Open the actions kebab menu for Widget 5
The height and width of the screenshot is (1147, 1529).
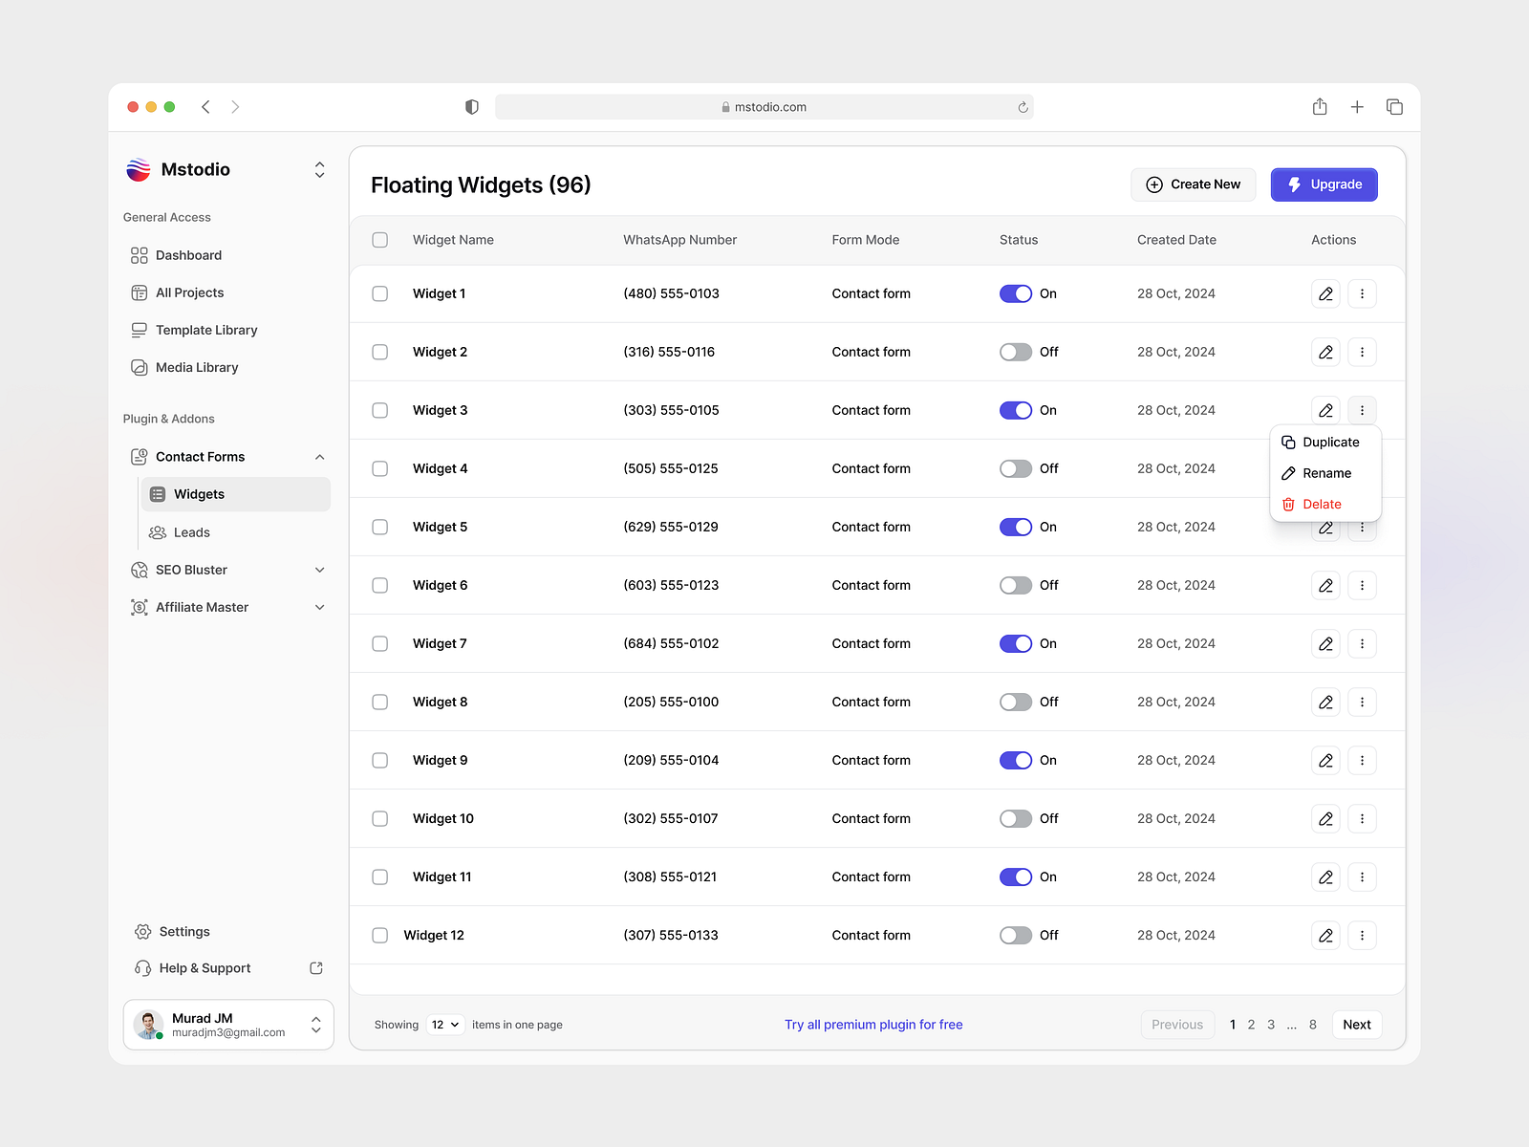1362,527
